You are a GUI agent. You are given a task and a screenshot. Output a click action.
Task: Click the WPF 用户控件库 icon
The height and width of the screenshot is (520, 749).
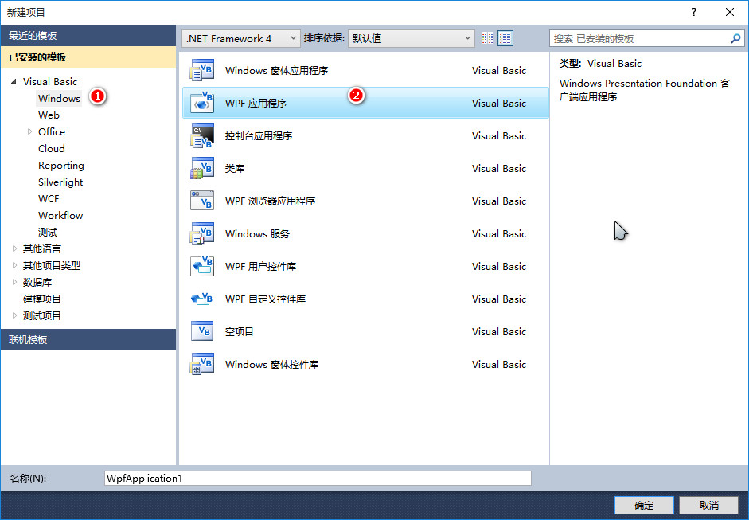tap(201, 266)
